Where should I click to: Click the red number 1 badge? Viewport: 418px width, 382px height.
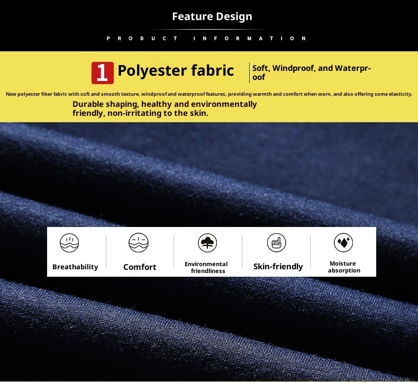pyautogui.click(x=103, y=73)
